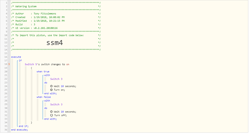Click the circle icon beside Turn off
This screenshot has height=134, width=250.
(x=51, y=115)
